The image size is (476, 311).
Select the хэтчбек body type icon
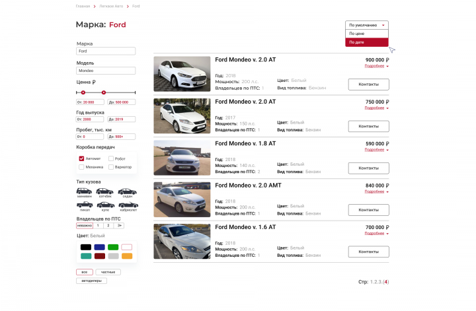point(104,191)
